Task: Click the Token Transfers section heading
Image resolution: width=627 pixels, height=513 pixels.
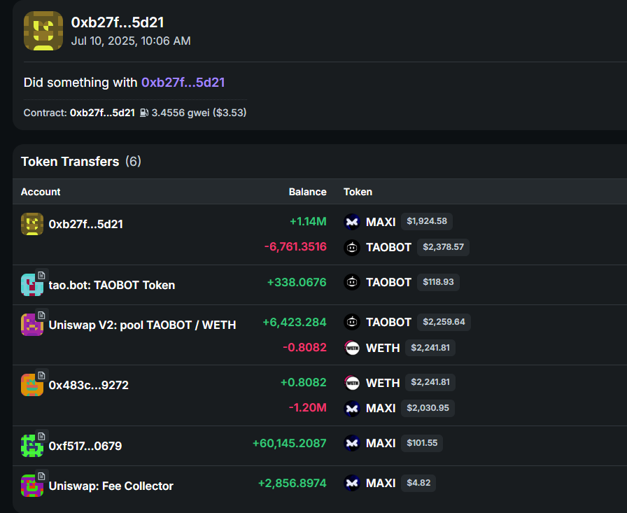Action: pyautogui.click(x=70, y=162)
